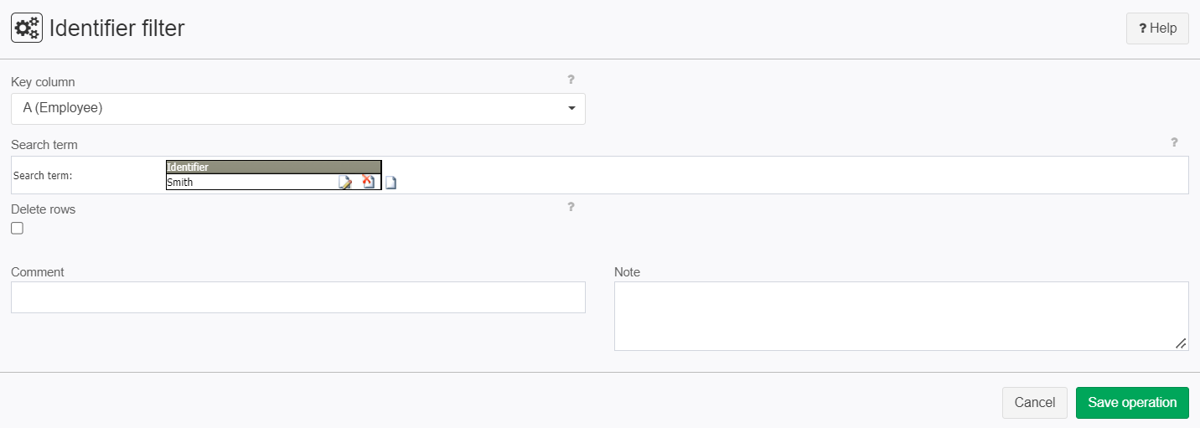Delete the Smith entry with red X icon
This screenshot has width=1200, height=428.
(368, 182)
